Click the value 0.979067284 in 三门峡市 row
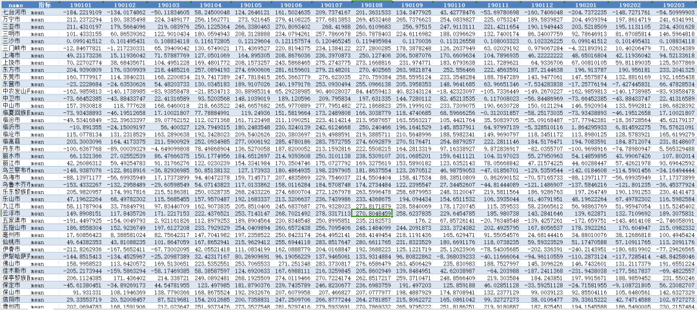This screenshot has height=310, width=697. 535,47
